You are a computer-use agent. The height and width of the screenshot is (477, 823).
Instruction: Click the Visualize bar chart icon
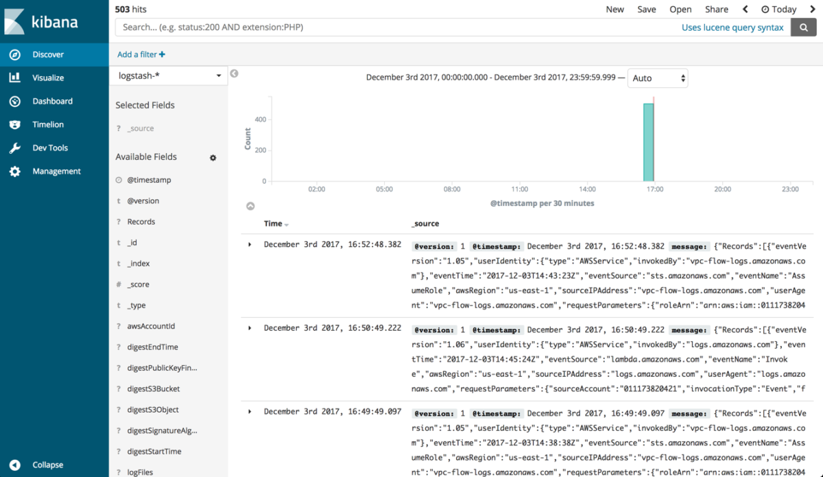pos(14,78)
